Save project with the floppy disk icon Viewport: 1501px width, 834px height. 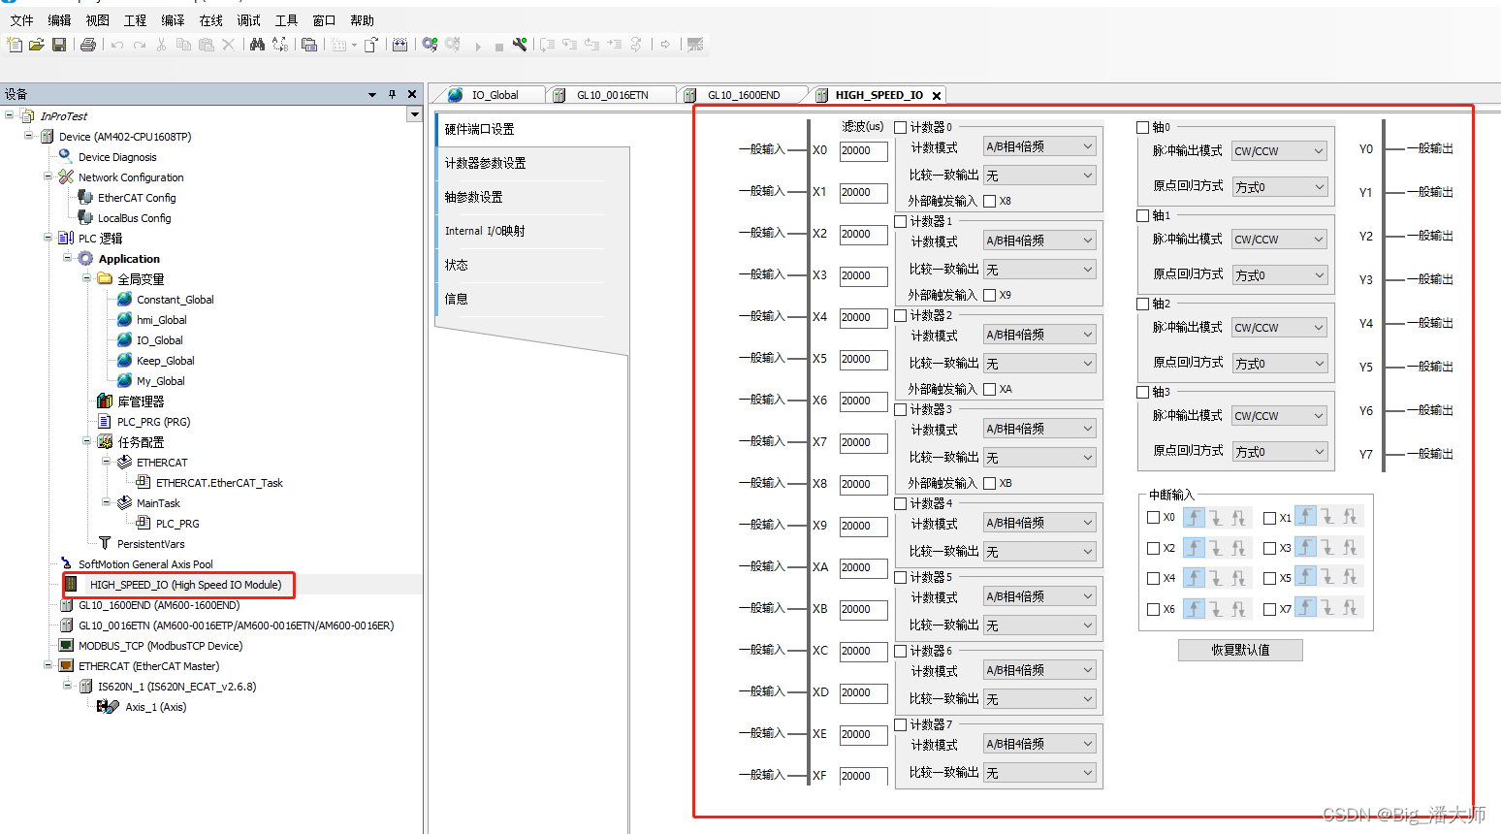[59, 45]
